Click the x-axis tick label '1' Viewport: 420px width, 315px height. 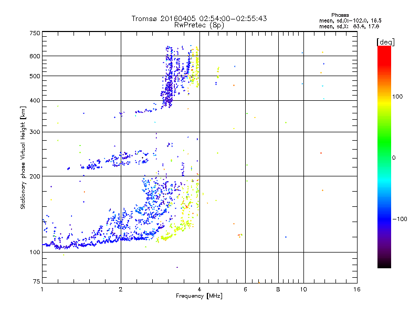42,289
